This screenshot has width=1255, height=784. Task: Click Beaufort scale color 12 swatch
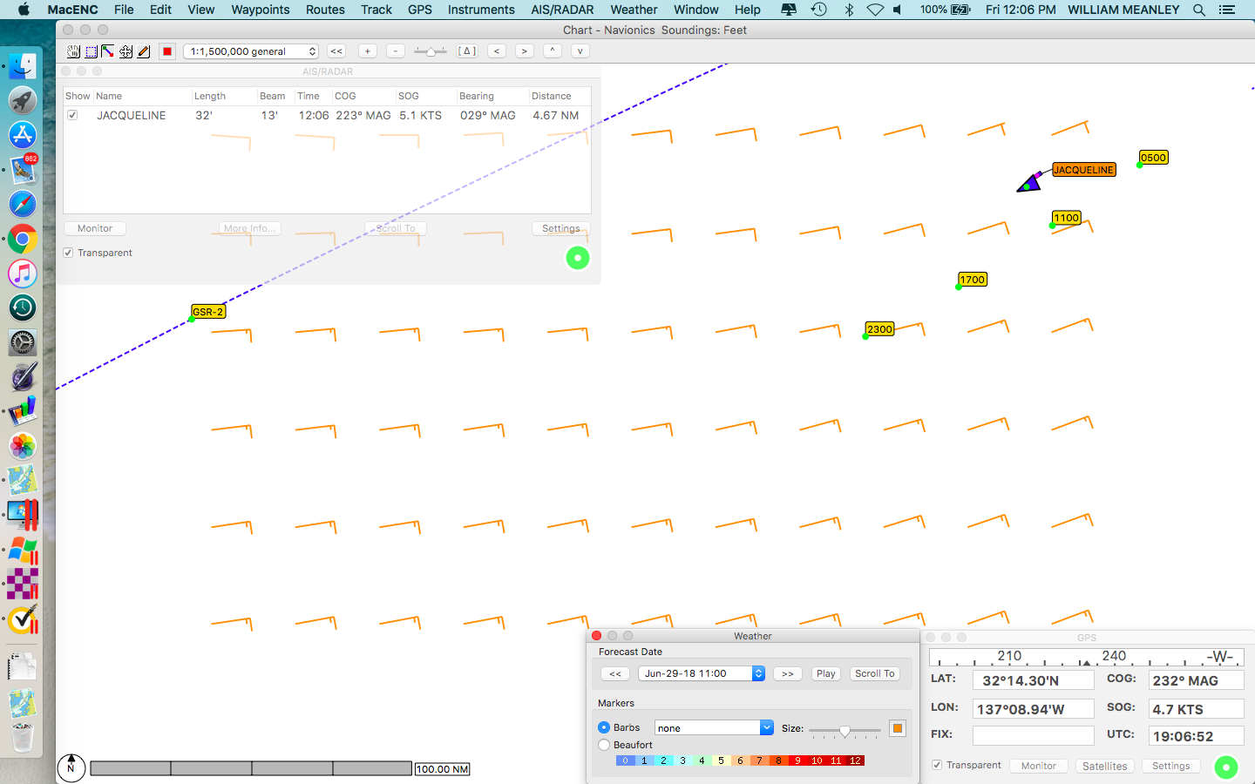[x=855, y=760]
